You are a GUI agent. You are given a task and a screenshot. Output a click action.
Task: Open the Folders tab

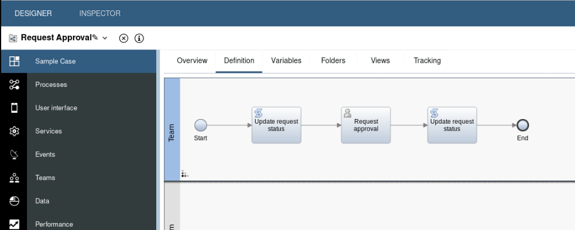333,61
